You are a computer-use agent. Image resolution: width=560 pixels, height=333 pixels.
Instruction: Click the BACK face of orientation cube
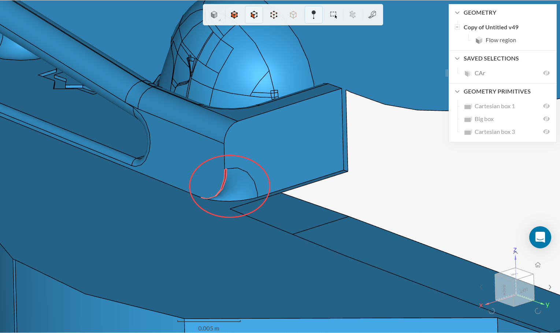pyautogui.click(x=505, y=290)
